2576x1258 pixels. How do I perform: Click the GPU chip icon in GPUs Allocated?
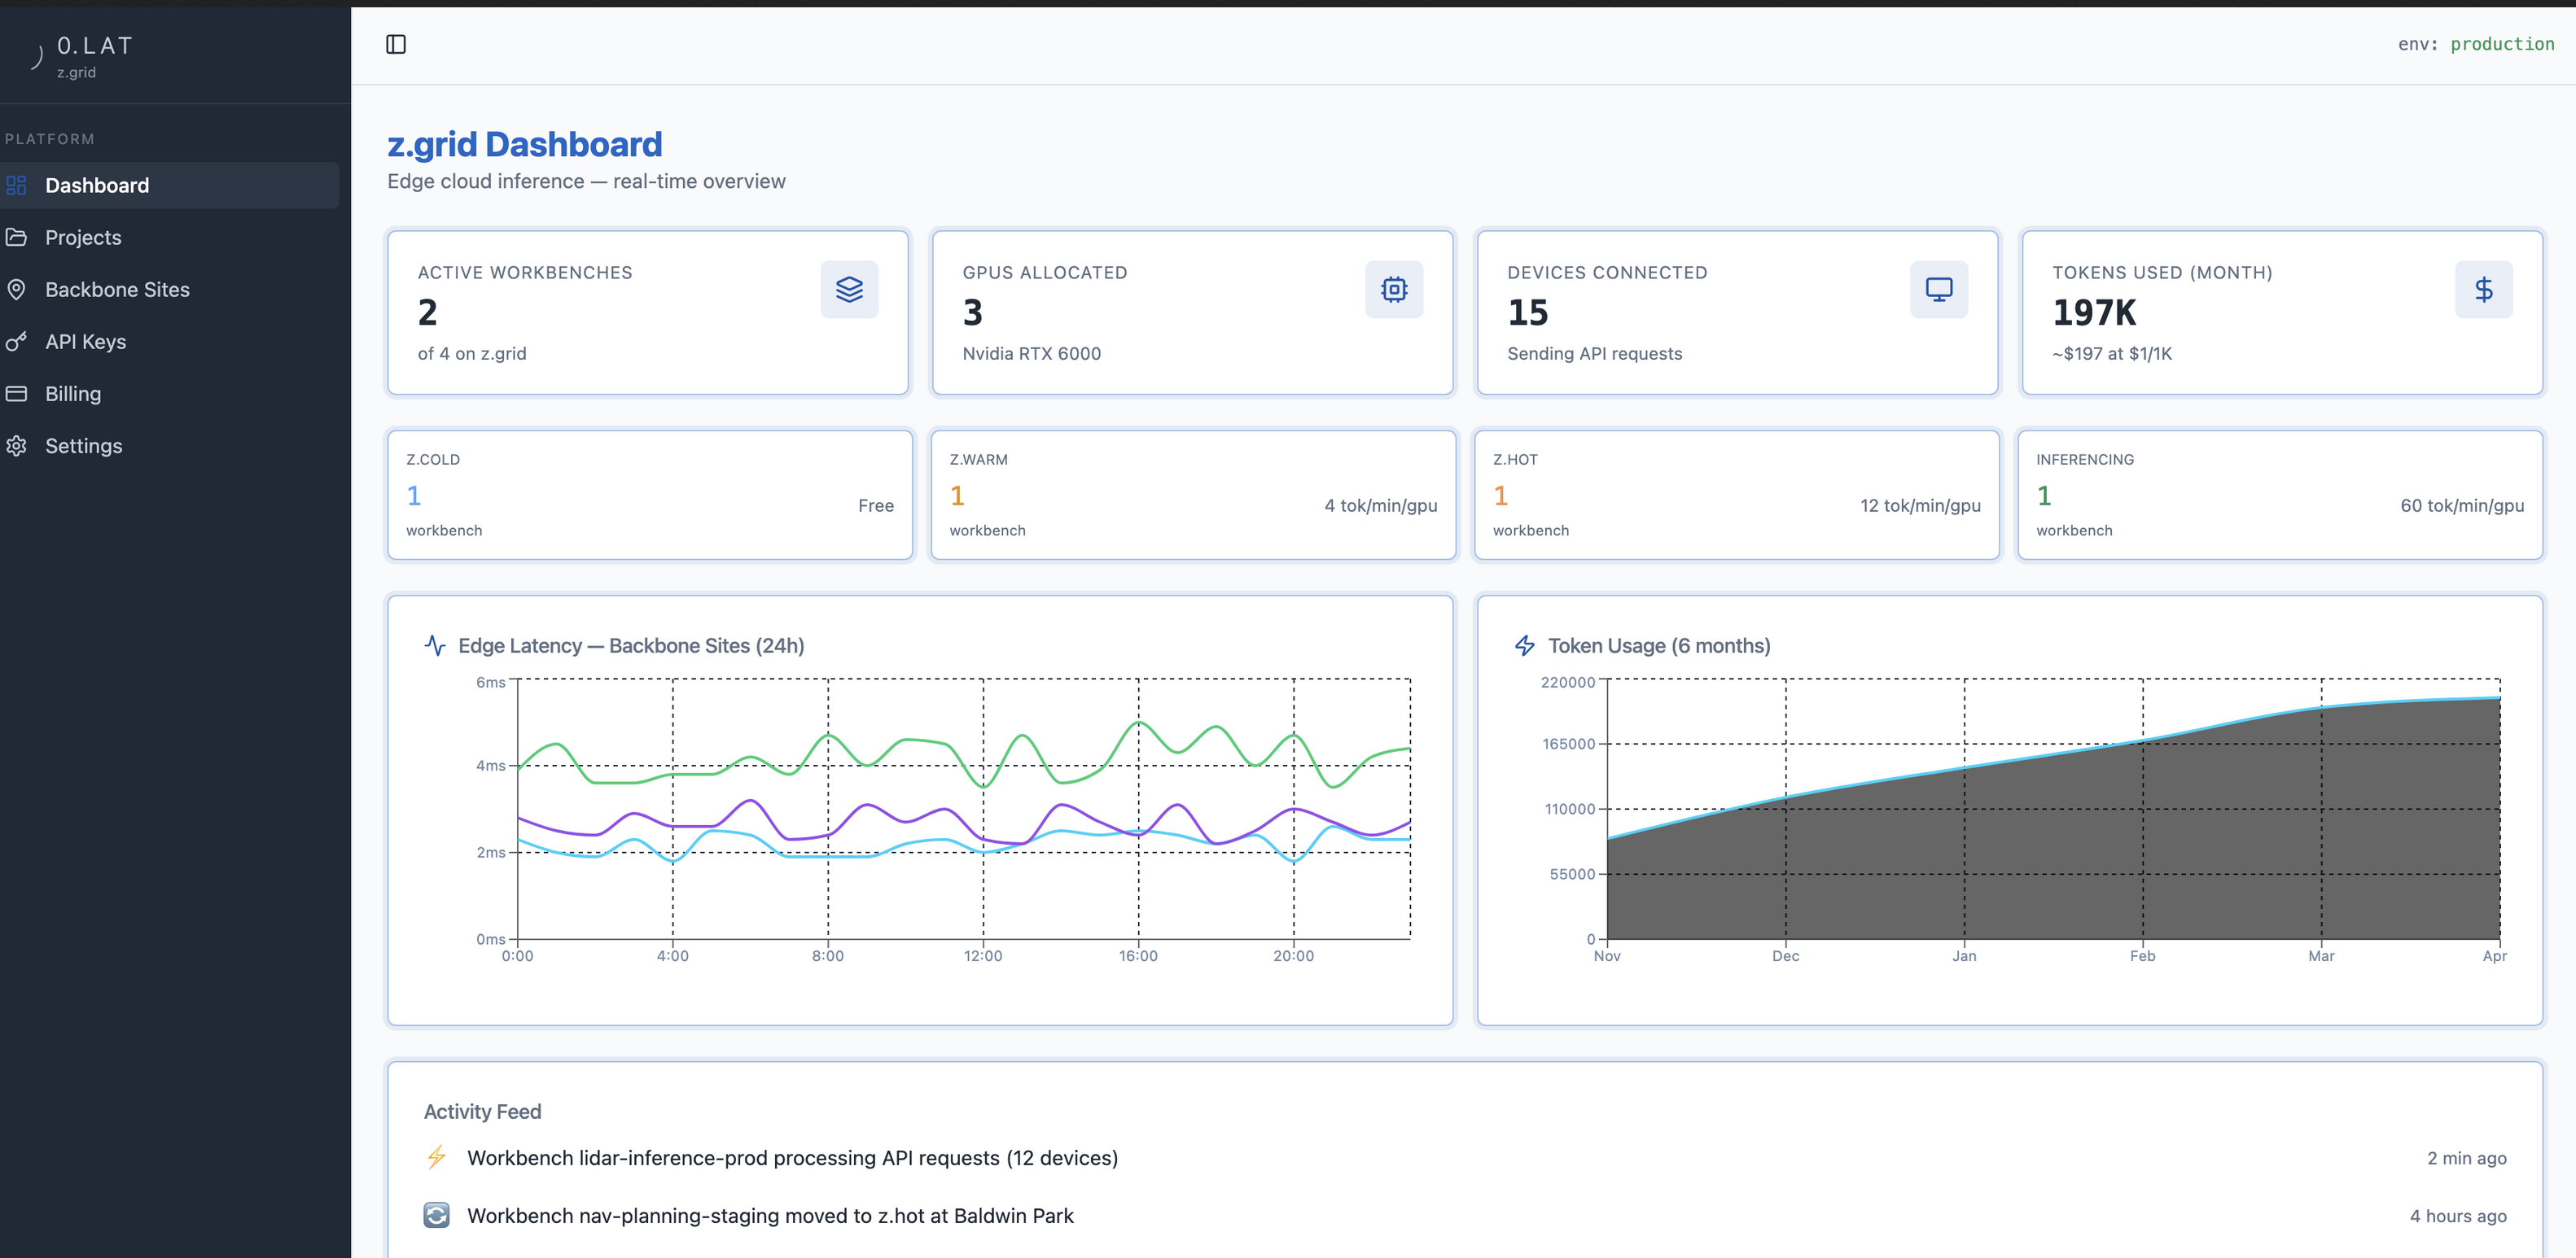pyautogui.click(x=1394, y=290)
